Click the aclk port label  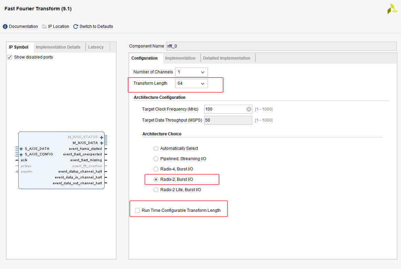pyautogui.click(x=24, y=160)
